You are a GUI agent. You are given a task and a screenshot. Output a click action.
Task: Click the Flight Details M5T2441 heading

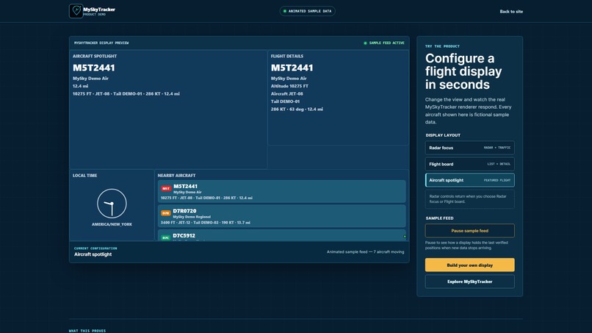(x=292, y=68)
